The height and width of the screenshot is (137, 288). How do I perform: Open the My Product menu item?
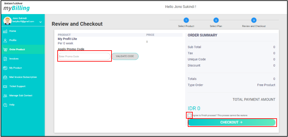point(15,68)
